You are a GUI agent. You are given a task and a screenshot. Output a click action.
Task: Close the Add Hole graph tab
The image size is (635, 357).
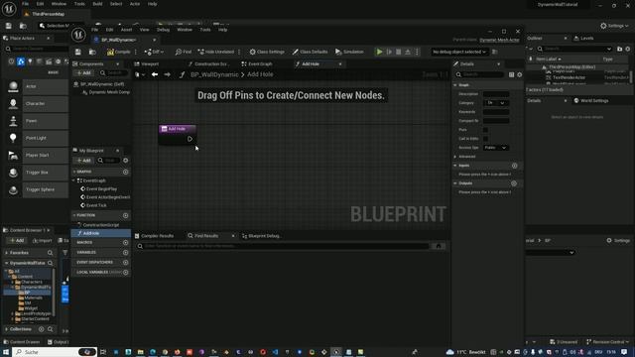pos(340,63)
